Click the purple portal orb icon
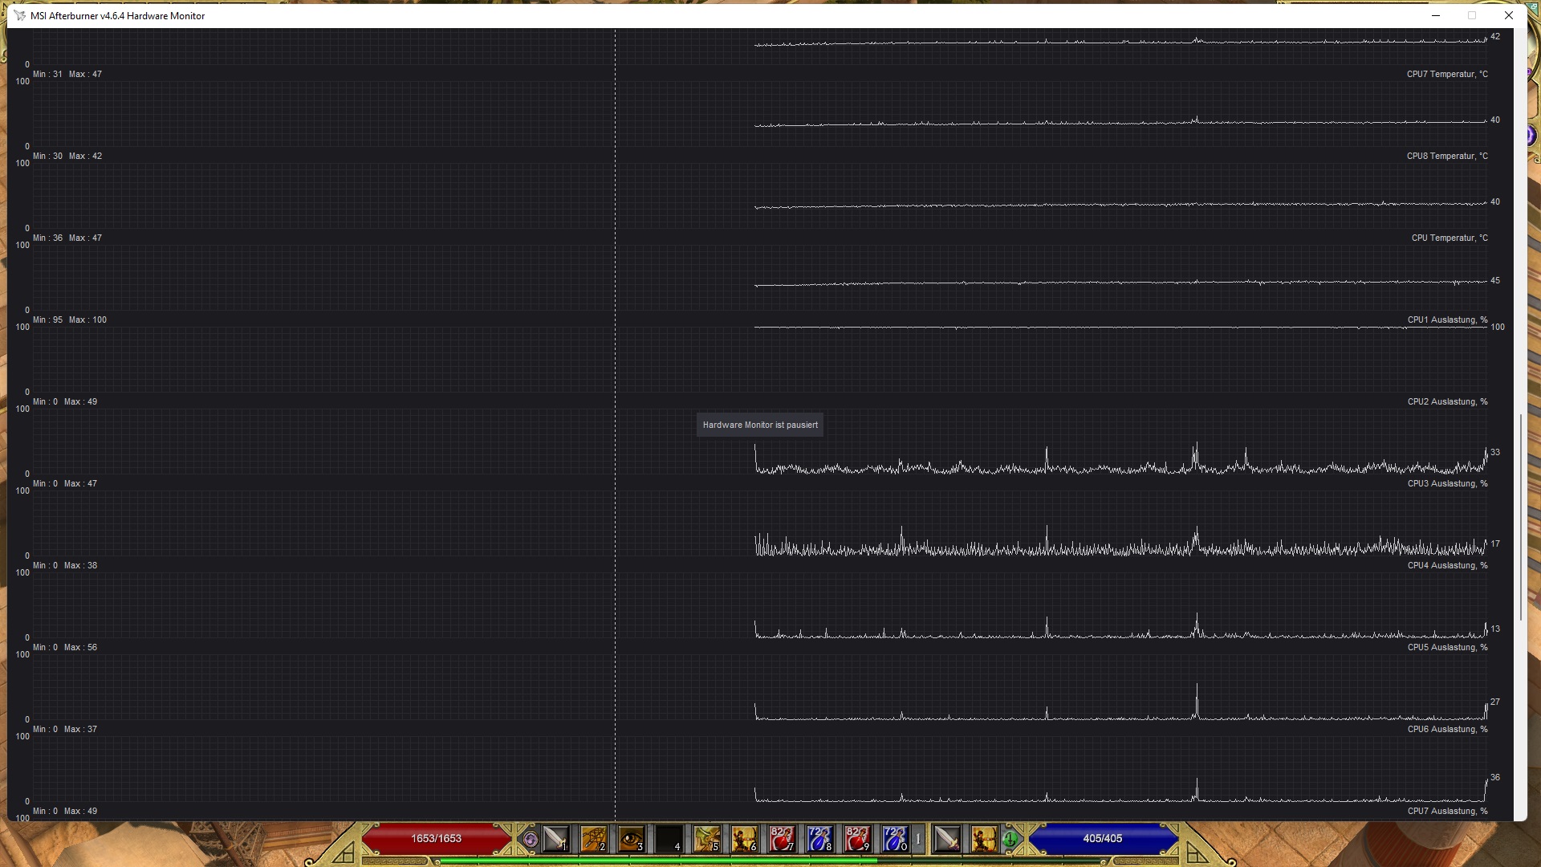Screen dimensions: 1541x867 coord(530,841)
